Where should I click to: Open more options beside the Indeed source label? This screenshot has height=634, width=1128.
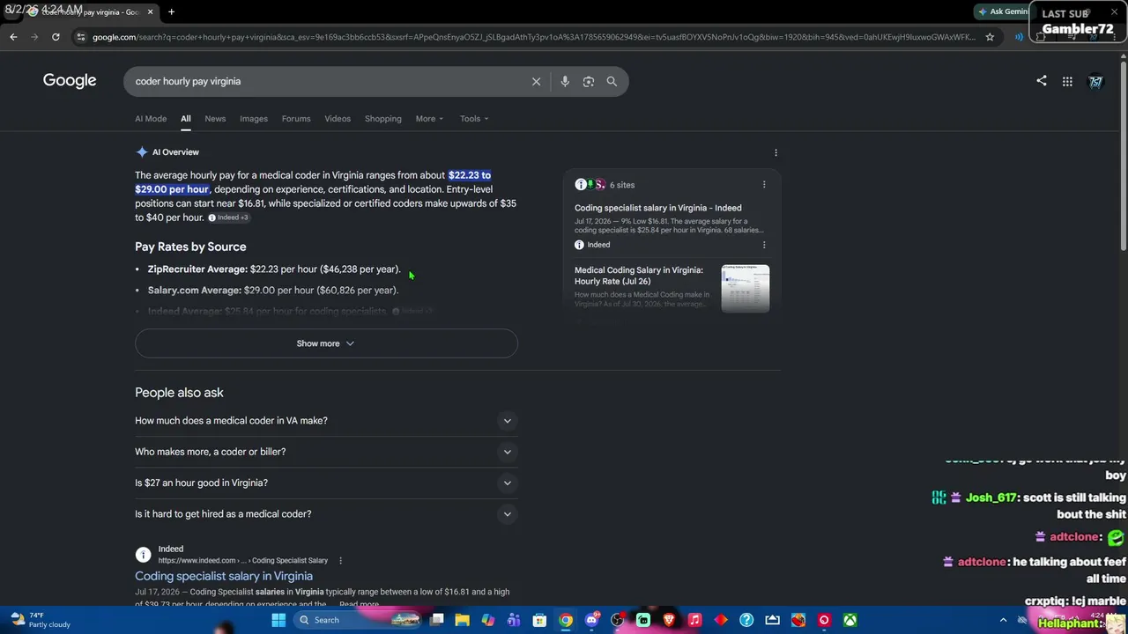tap(764, 245)
